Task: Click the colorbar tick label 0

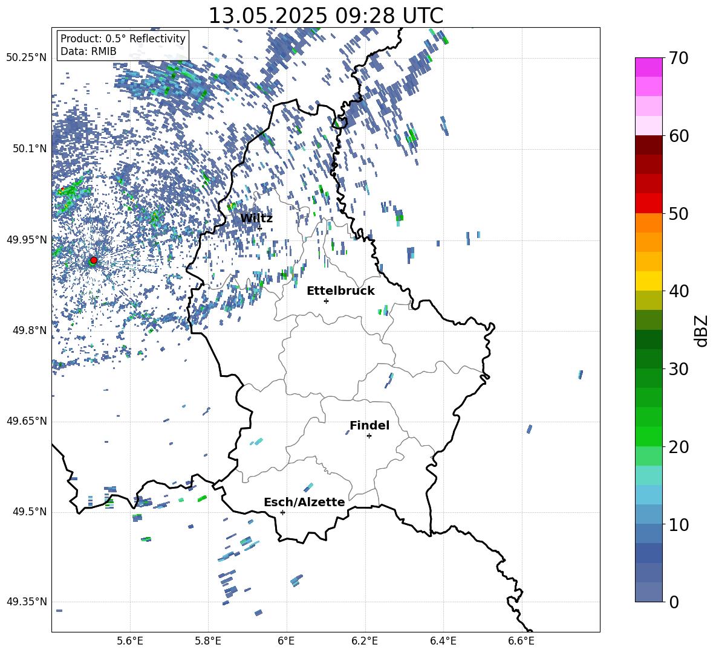Action: pyautogui.click(x=674, y=602)
